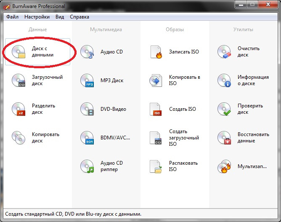Select the MP3 Диск icon

(x=87, y=80)
